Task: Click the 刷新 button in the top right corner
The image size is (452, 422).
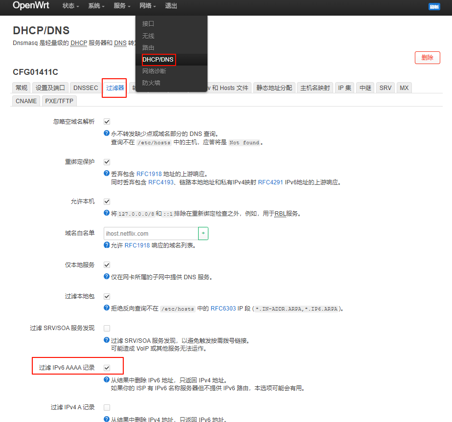Action: tap(433, 7)
